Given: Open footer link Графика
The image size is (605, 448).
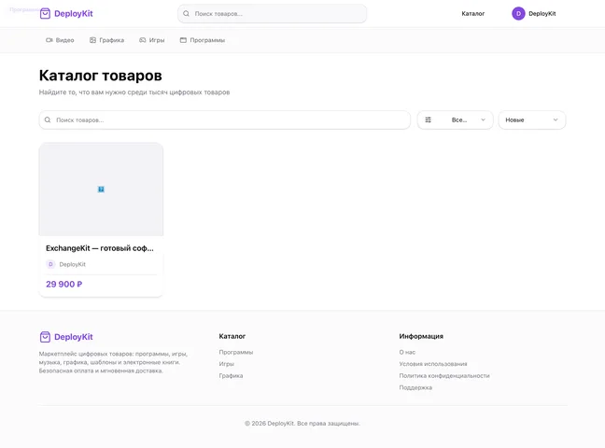Looking at the screenshot, I should click(232, 376).
